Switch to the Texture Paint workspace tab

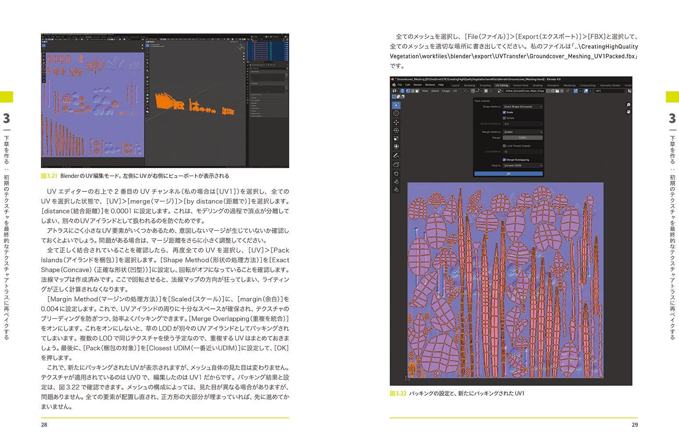(520, 85)
